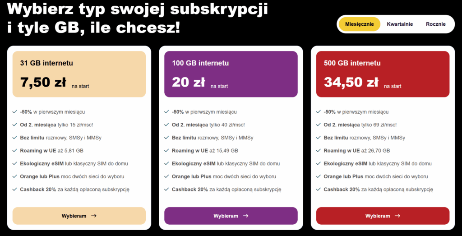This screenshot has width=462, height=236.
Task: Choose the 500 GB plan via Wybieram
Action: (x=383, y=216)
